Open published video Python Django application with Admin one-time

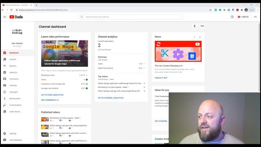pyautogui.click(x=69, y=133)
